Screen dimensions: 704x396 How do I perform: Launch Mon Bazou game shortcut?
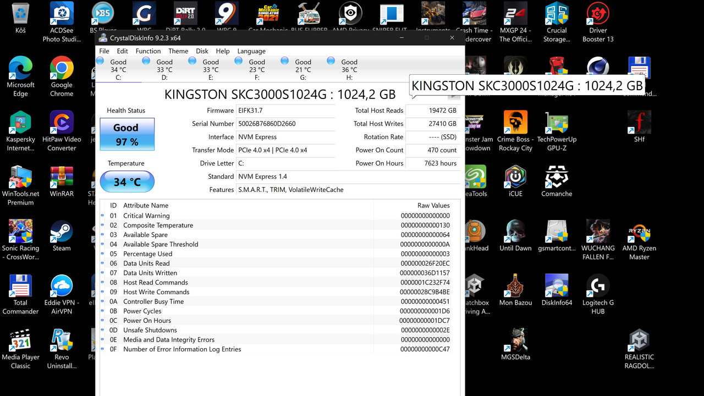point(515,290)
